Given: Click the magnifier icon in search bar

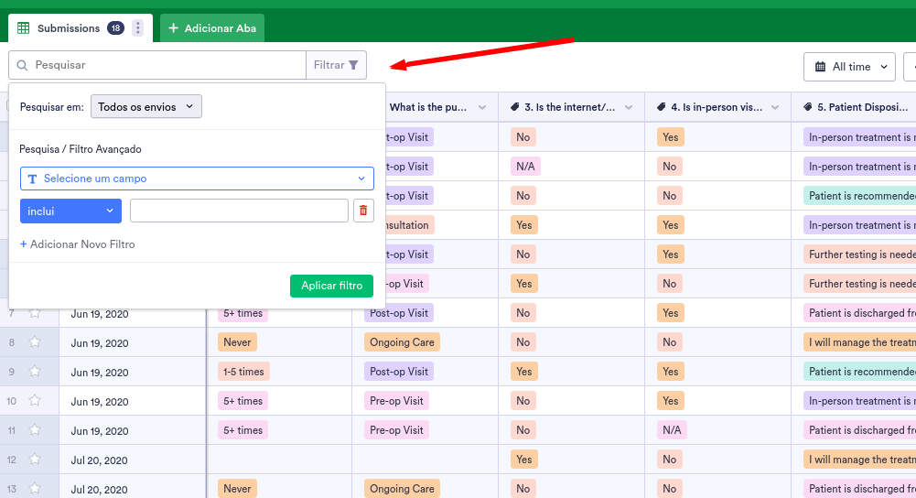Looking at the screenshot, I should [23, 65].
